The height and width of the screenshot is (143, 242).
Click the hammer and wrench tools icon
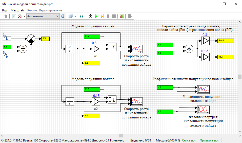pyautogui.click(x=20, y=16)
